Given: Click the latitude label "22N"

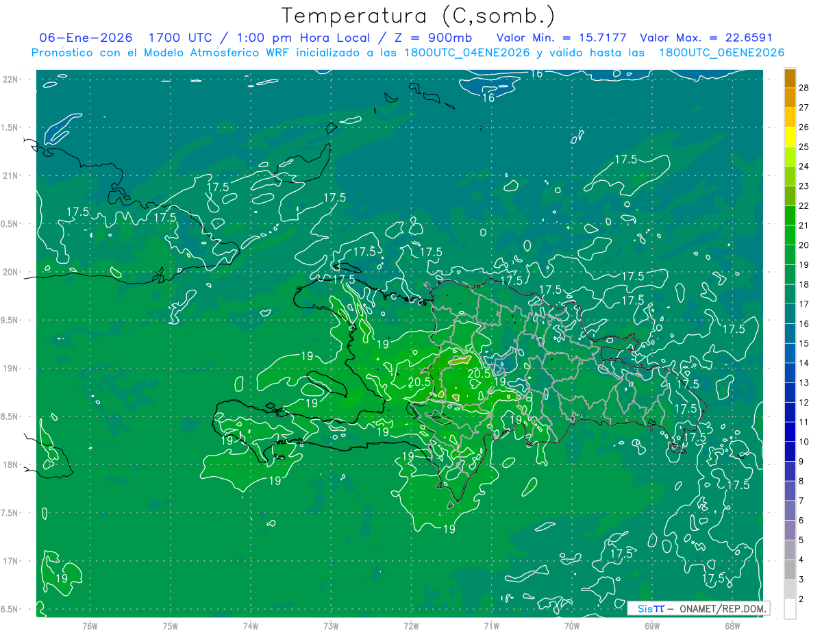Looking at the screenshot, I should [x=11, y=79].
